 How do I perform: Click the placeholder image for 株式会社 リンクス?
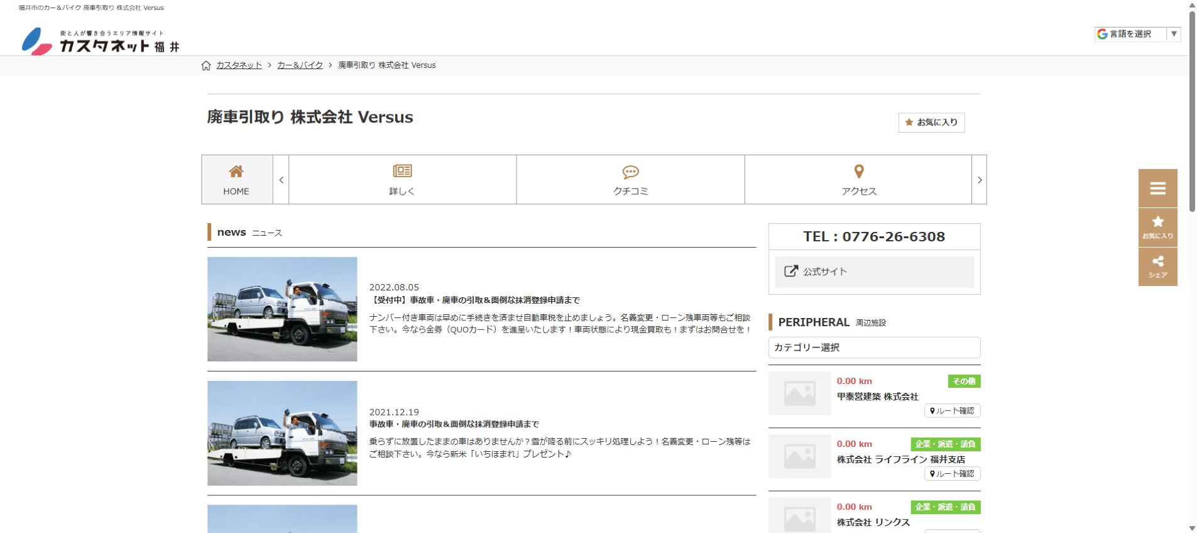click(x=799, y=515)
